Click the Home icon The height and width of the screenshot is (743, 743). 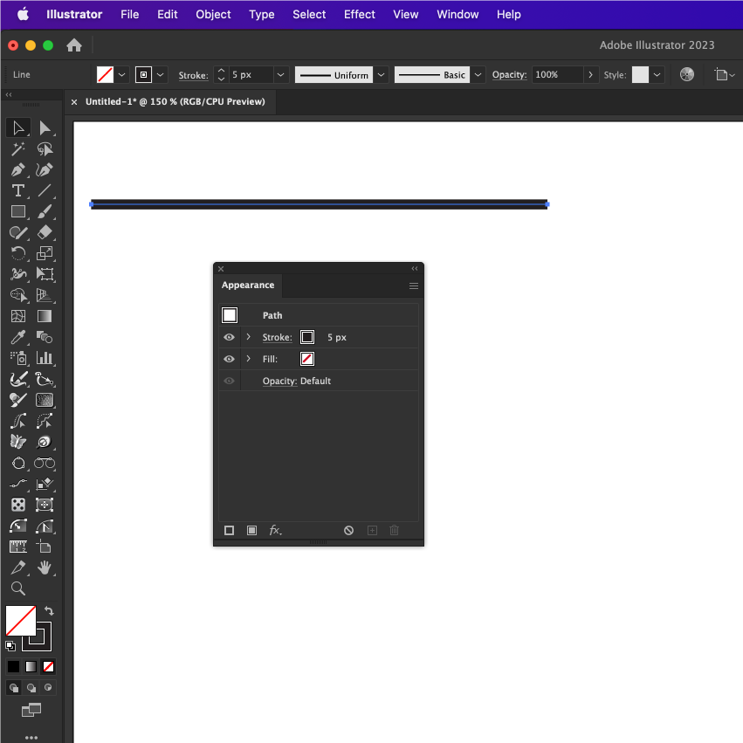click(x=74, y=45)
